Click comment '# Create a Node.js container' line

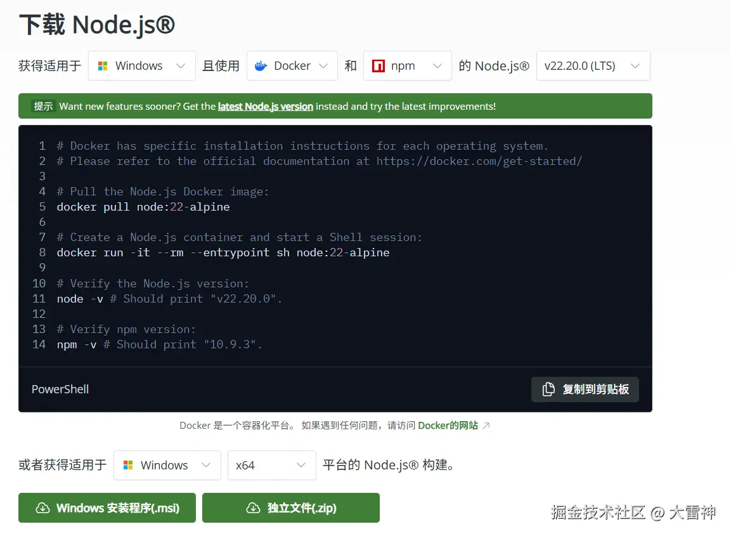tap(239, 237)
